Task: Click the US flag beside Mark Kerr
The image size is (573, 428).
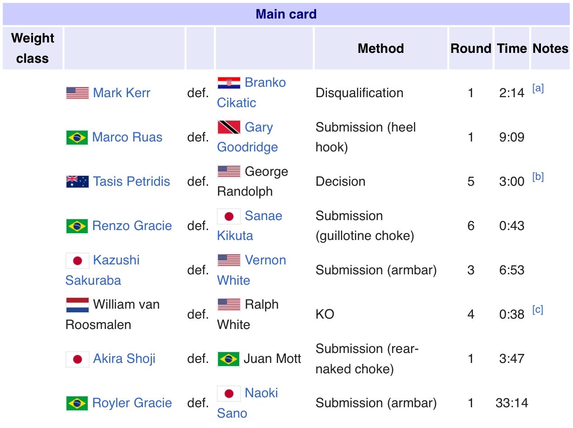Action: click(77, 93)
